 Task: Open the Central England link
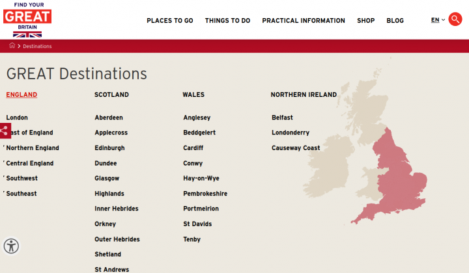pyautogui.click(x=30, y=163)
